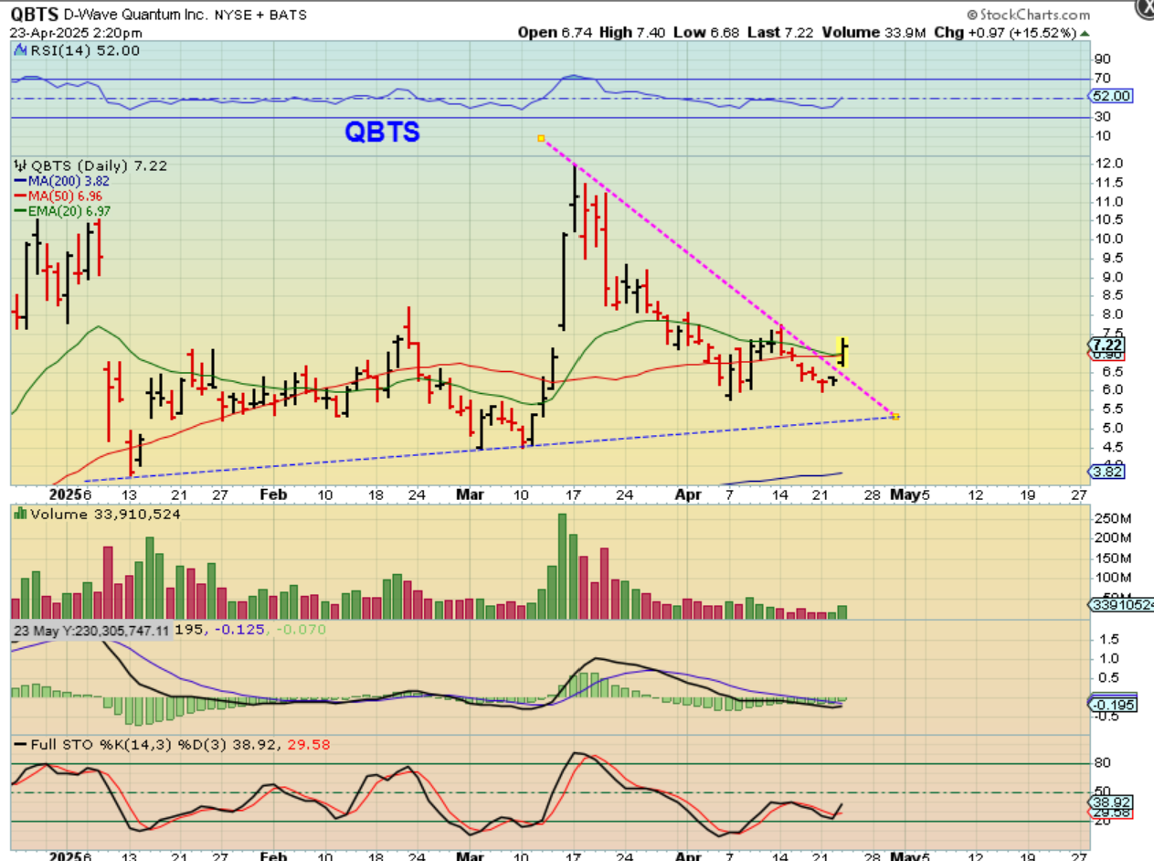1154x861 pixels.
Task: Close the chart image overlay
Action: (1146, 7)
